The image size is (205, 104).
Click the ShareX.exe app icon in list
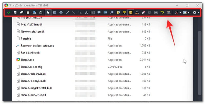click(x=18, y=60)
